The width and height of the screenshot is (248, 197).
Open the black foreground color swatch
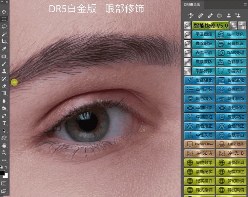[3, 173]
